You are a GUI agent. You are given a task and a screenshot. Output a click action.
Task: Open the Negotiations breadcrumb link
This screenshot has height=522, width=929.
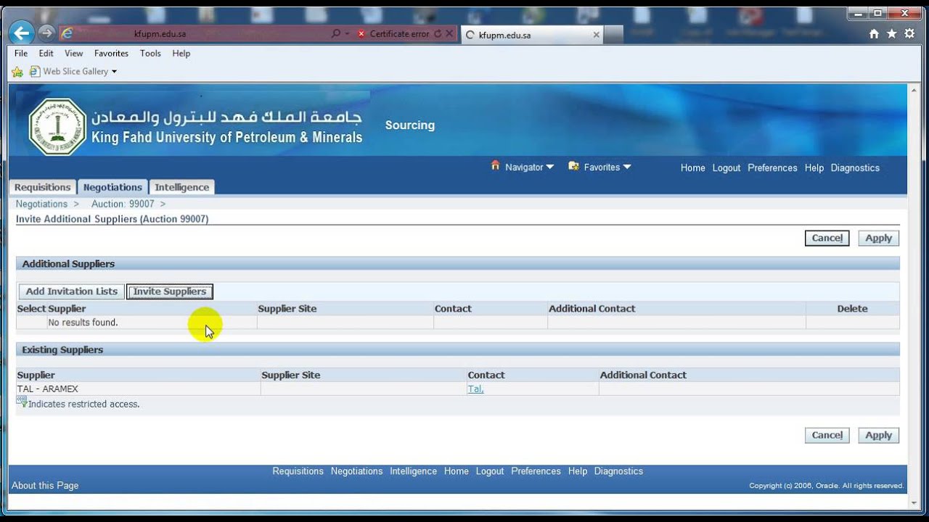coord(41,204)
